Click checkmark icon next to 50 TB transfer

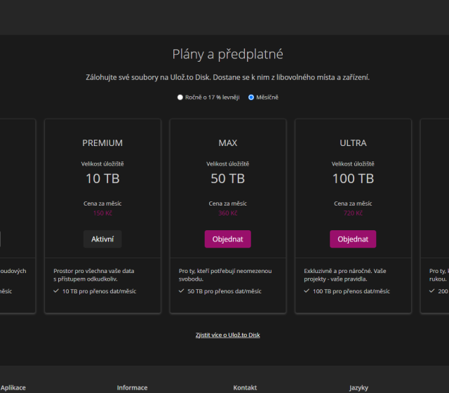coord(181,291)
